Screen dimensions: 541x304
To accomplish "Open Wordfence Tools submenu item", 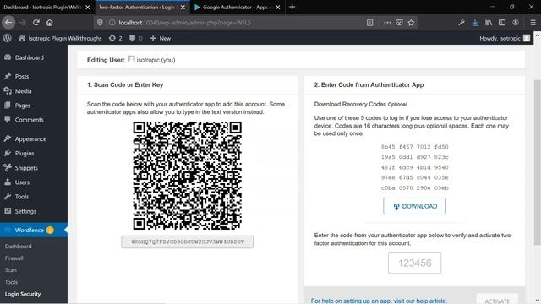I will pos(11,282).
